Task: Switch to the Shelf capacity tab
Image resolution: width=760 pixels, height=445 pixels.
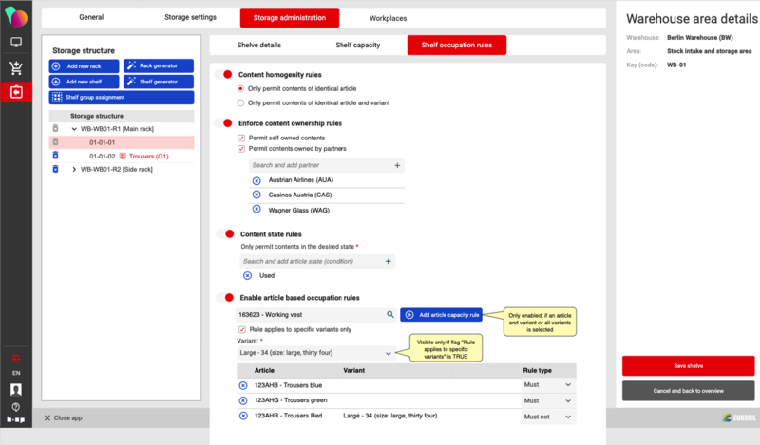Action: (357, 45)
